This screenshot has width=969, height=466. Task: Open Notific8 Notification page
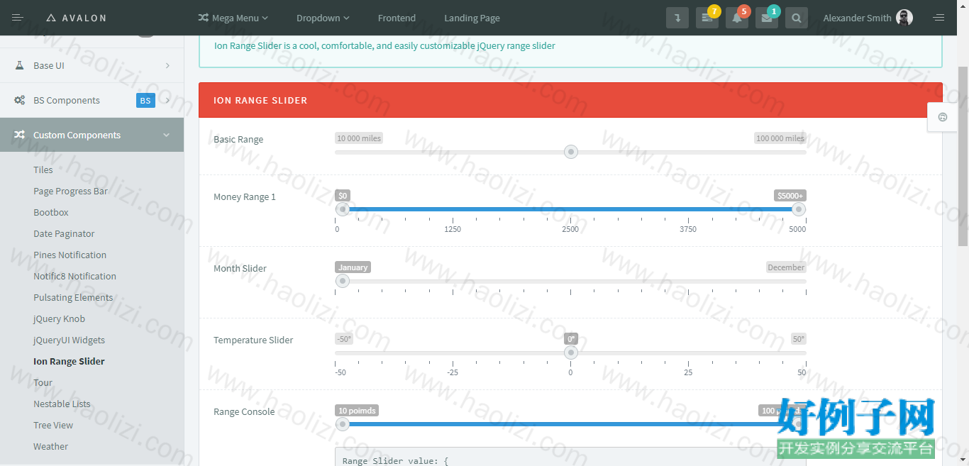click(74, 276)
